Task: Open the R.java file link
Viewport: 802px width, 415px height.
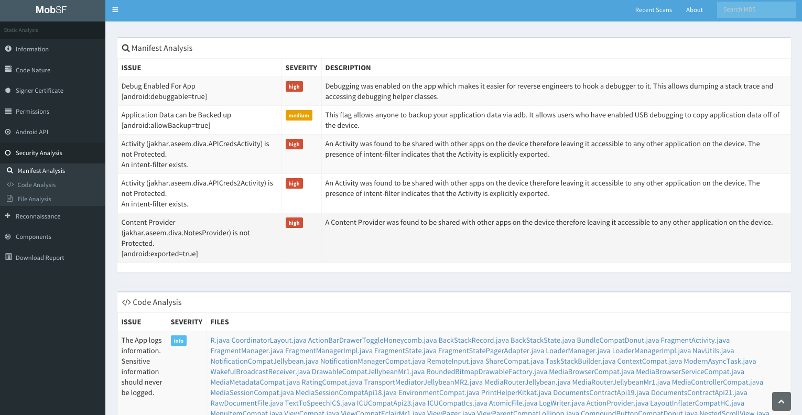Action: coord(220,341)
